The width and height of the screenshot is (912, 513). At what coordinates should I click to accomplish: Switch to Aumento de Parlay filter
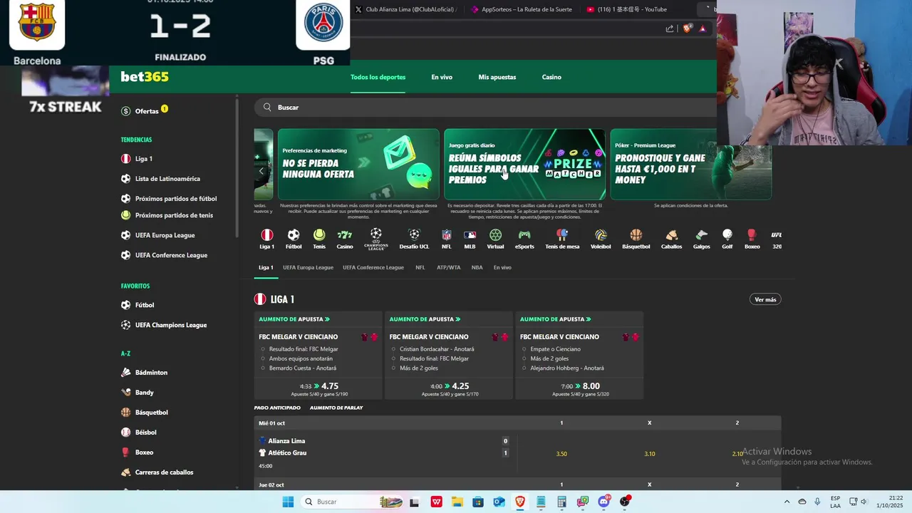336,408
